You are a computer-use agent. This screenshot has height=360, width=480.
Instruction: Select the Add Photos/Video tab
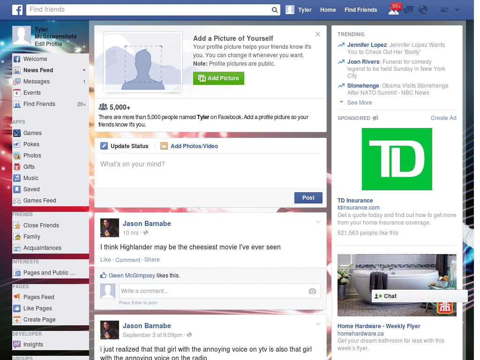(189, 146)
